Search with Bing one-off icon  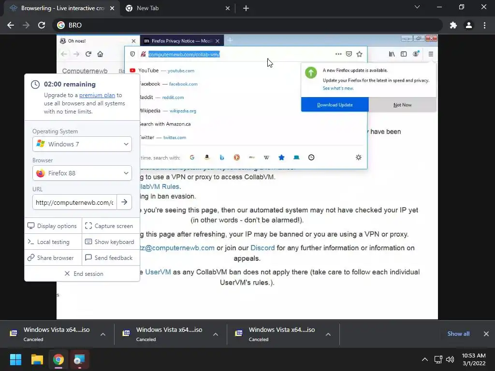pyautogui.click(x=222, y=157)
